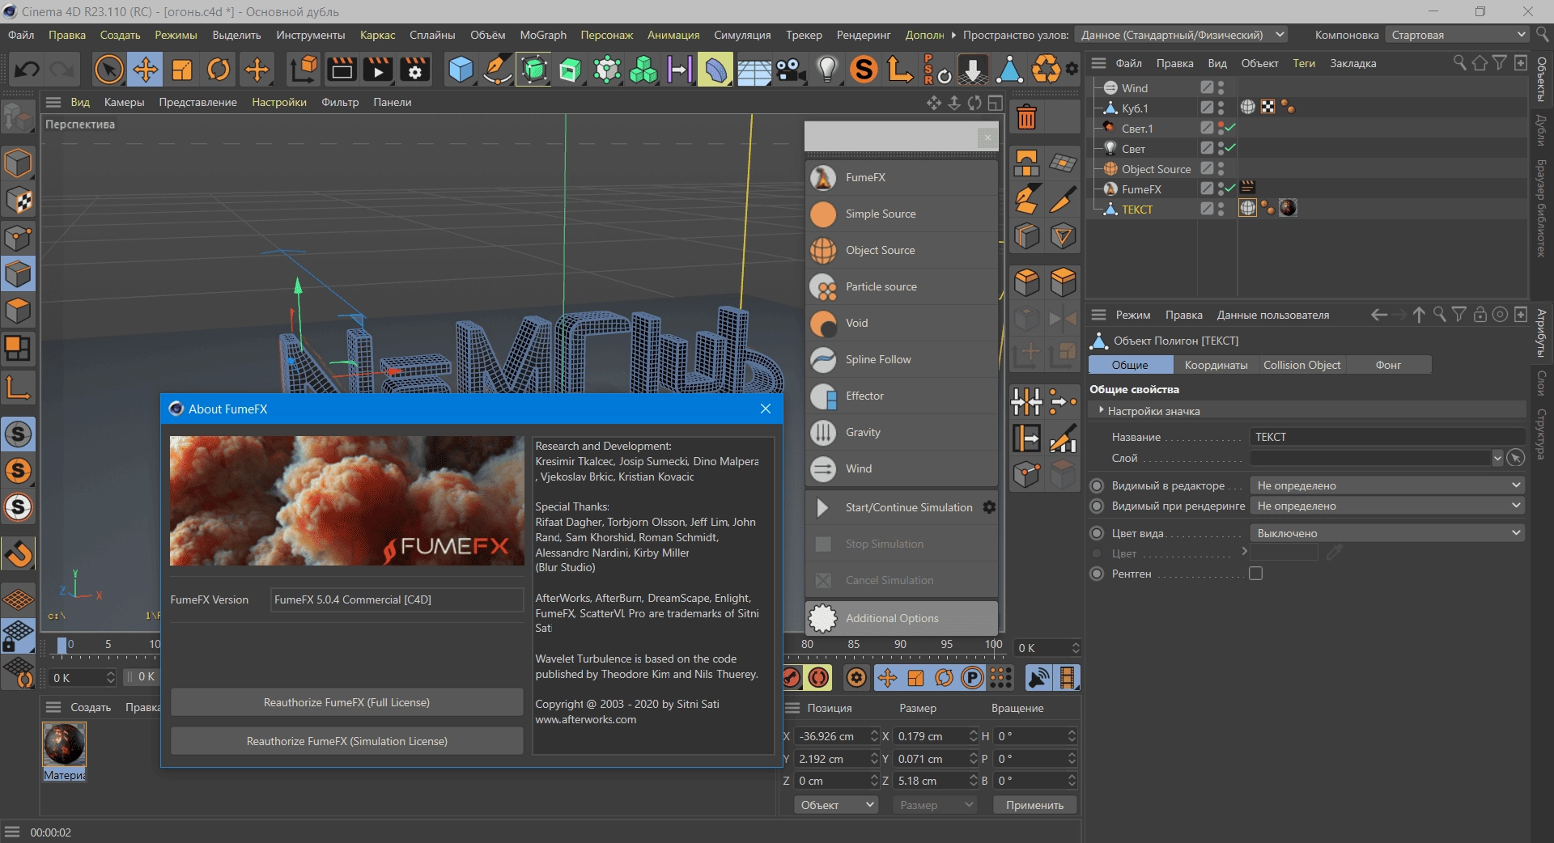Open Цвет вида dropdown
This screenshot has height=843, width=1554.
(x=1387, y=533)
